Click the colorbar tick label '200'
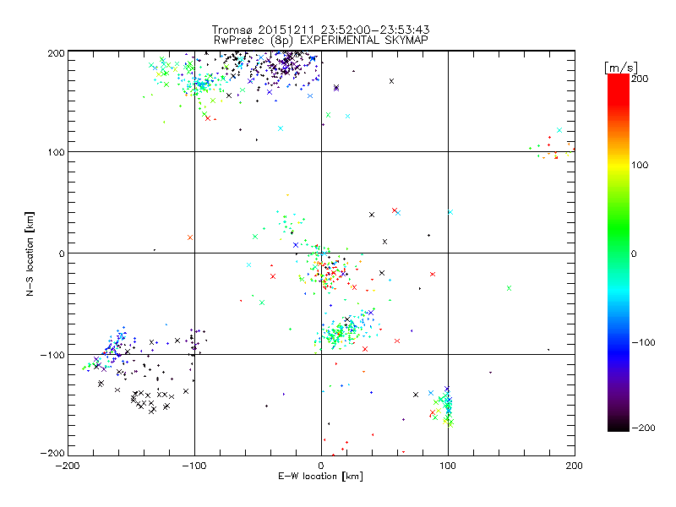The height and width of the screenshot is (507, 676). click(x=640, y=79)
